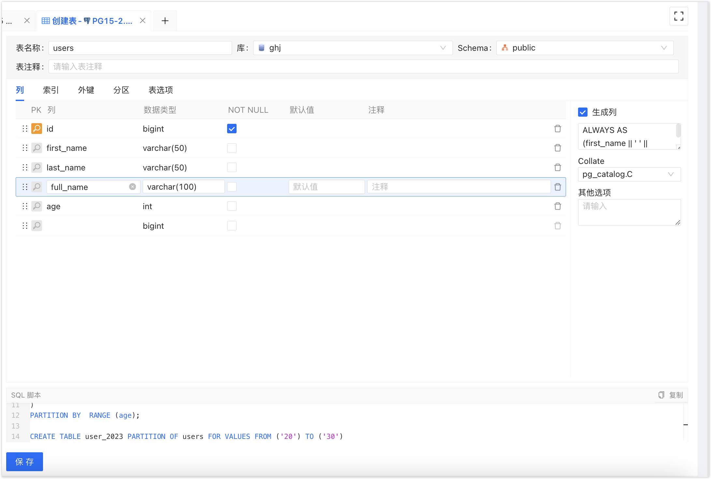Grab drag handle of first_name row
The width and height of the screenshot is (711, 479).
pyautogui.click(x=25, y=148)
